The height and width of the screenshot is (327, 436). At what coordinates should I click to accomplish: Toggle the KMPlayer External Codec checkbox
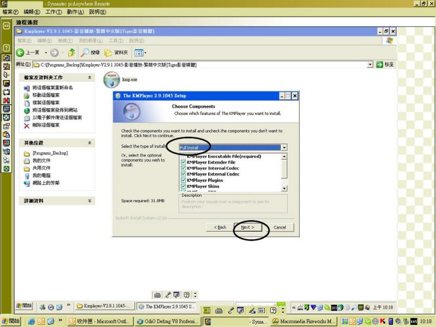(x=183, y=174)
